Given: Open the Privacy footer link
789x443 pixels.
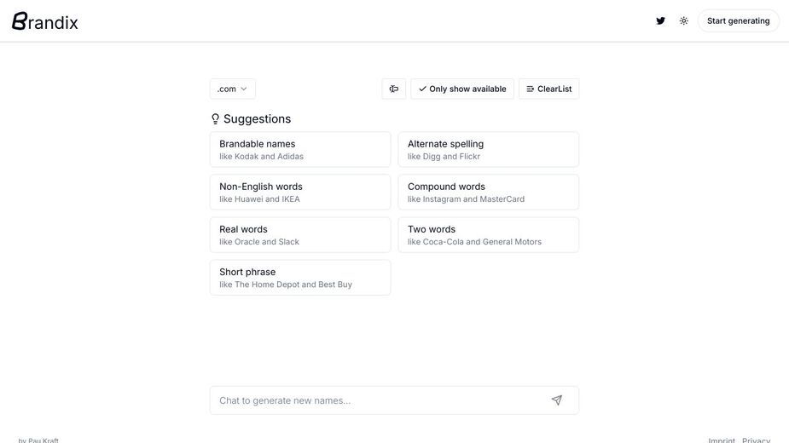Looking at the screenshot, I should (756, 440).
